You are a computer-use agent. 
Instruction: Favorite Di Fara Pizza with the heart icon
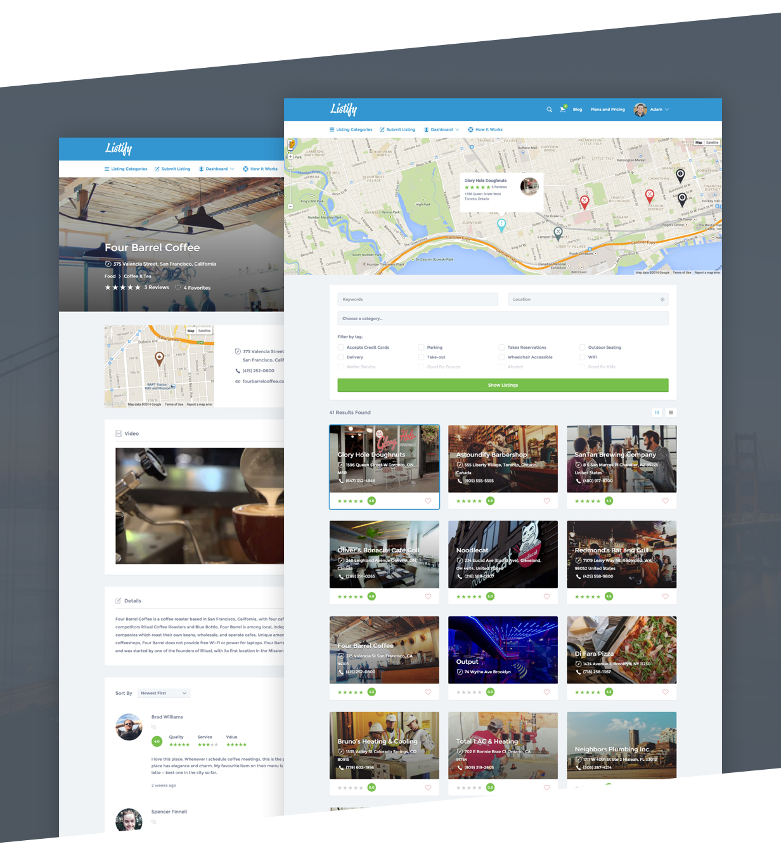[665, 692]
